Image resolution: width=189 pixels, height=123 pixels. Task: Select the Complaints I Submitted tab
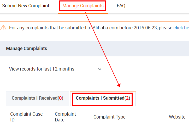click(103, 98)
